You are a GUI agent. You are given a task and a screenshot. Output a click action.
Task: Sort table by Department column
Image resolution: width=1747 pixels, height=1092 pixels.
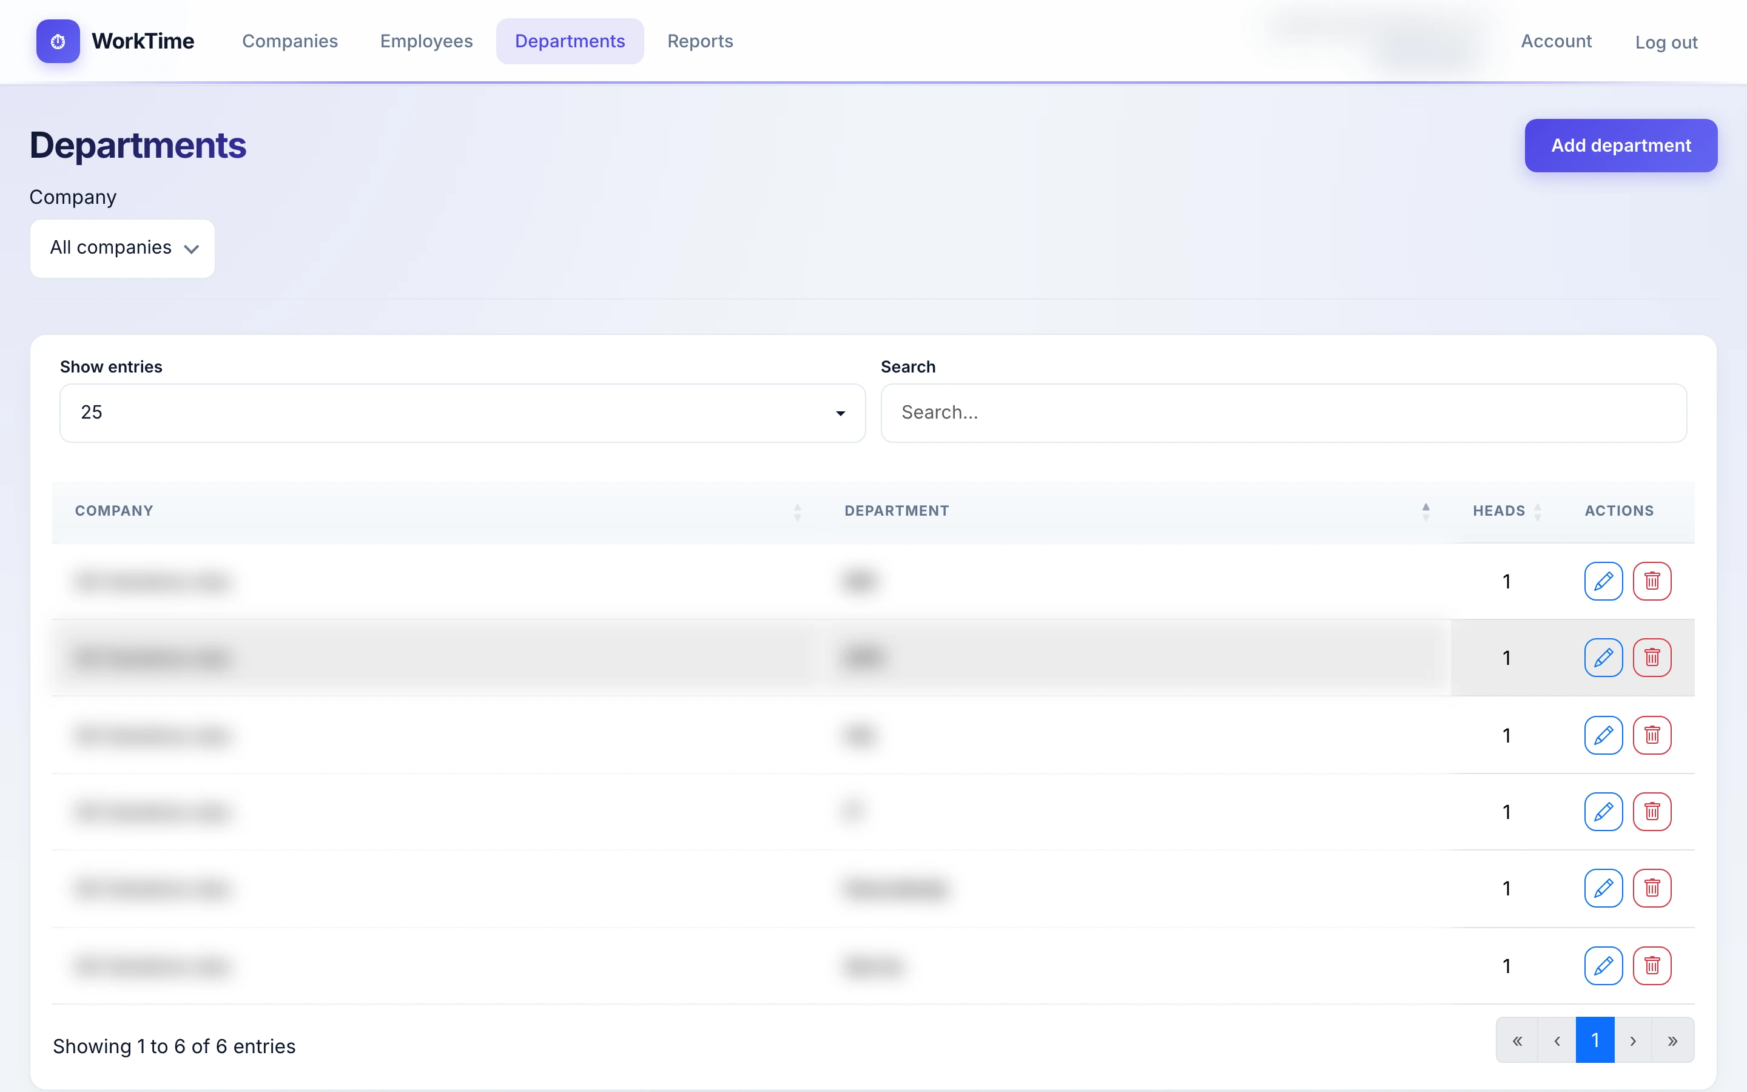click(1136, 511)
